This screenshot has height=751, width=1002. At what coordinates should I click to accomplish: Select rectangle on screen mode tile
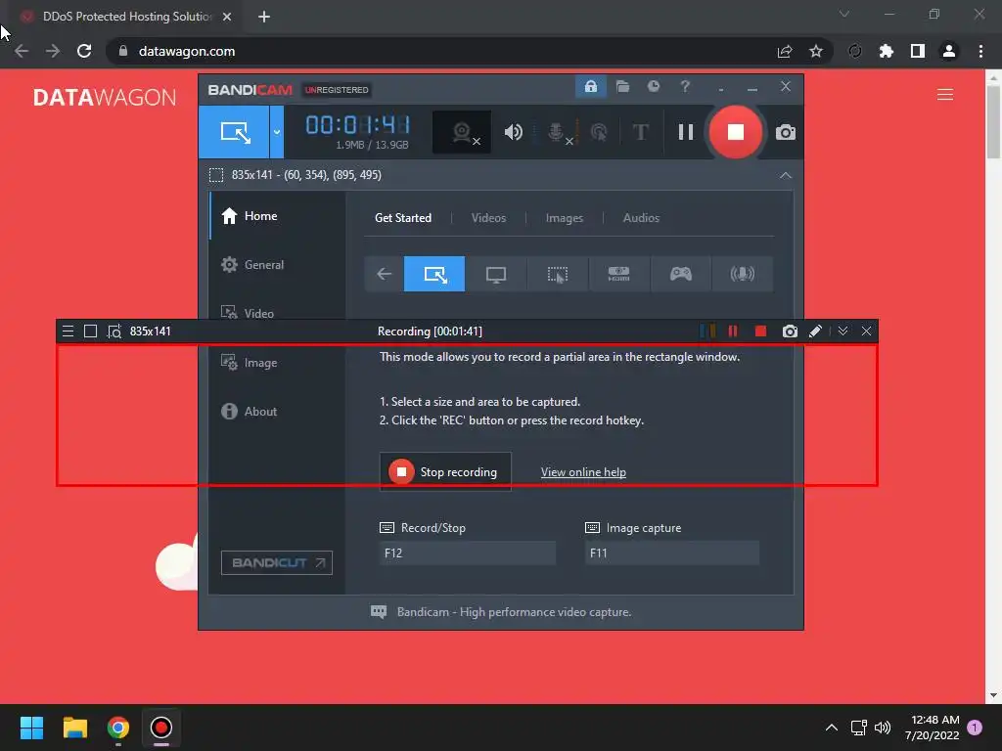click(x=434, y=274)
